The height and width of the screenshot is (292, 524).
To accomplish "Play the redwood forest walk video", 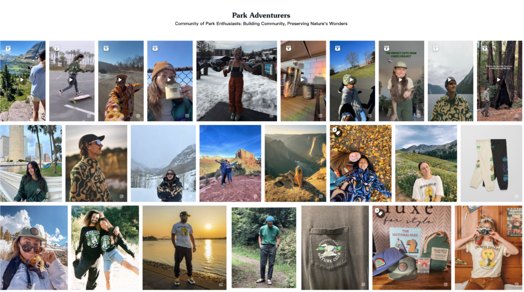I will pyautogui.click(x=499, y=80).
